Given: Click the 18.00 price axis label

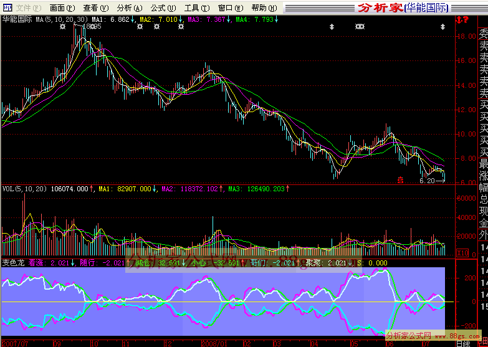Looking at the screenshot, I should (467, 36).
